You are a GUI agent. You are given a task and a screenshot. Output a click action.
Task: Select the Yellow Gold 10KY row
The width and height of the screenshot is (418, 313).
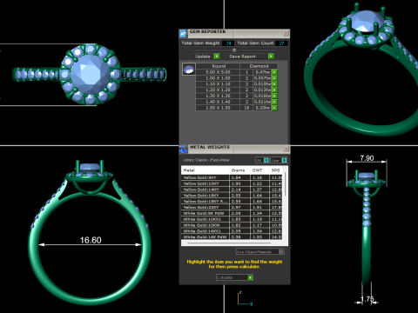232,183
